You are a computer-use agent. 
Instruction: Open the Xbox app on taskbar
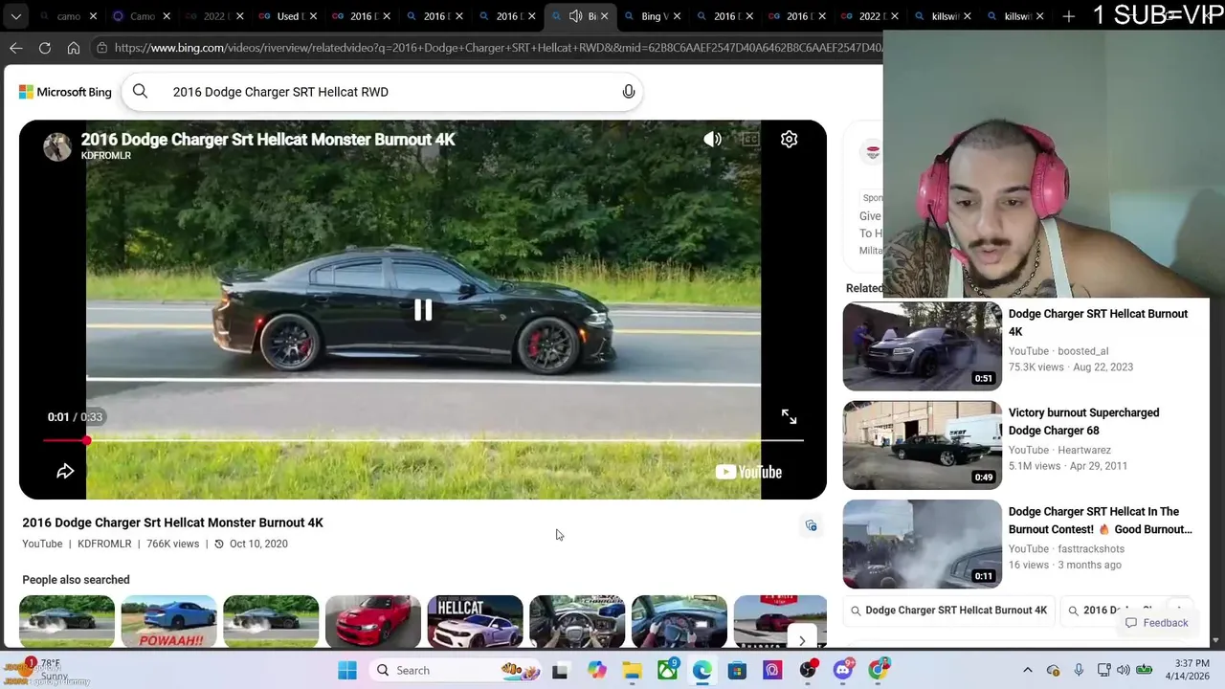(667, 670)
